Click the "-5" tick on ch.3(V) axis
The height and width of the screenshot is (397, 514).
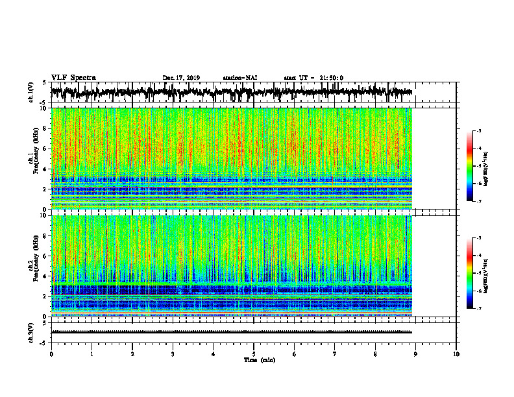[43, 343]
